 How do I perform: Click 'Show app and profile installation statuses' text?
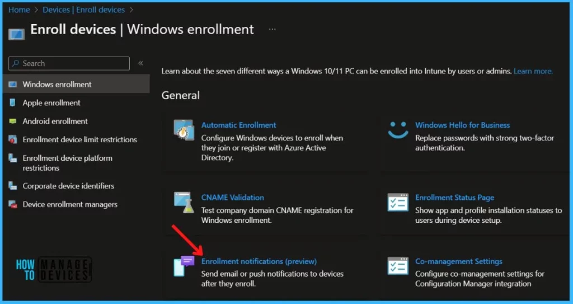click(x=489, y=216)
